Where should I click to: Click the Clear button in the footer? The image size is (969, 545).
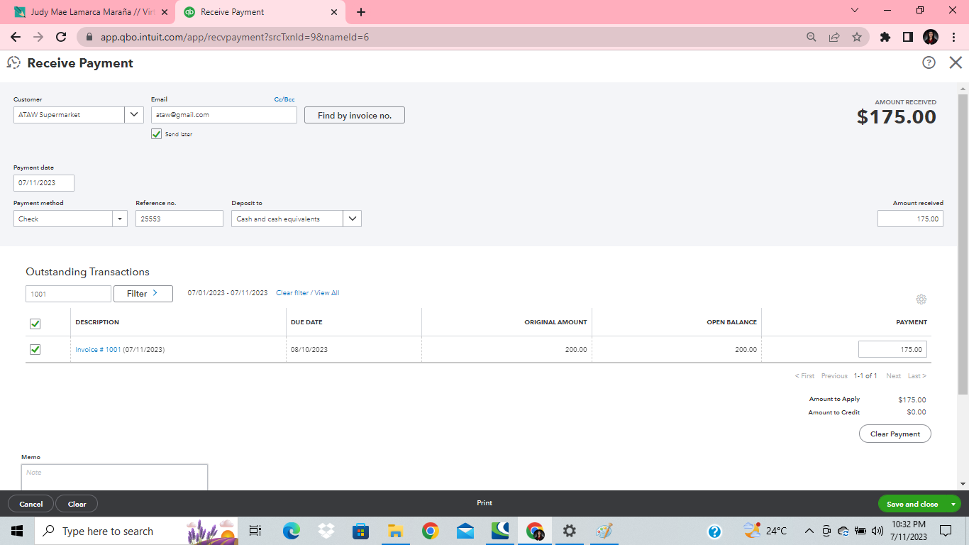click(x=77, y=504)
